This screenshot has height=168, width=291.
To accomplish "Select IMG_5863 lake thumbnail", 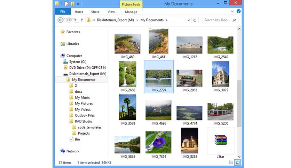I will point(127,145).
